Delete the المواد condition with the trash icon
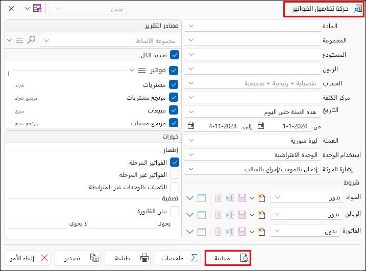The width and height of the screenshot is (366, 271). click(218, 198)
